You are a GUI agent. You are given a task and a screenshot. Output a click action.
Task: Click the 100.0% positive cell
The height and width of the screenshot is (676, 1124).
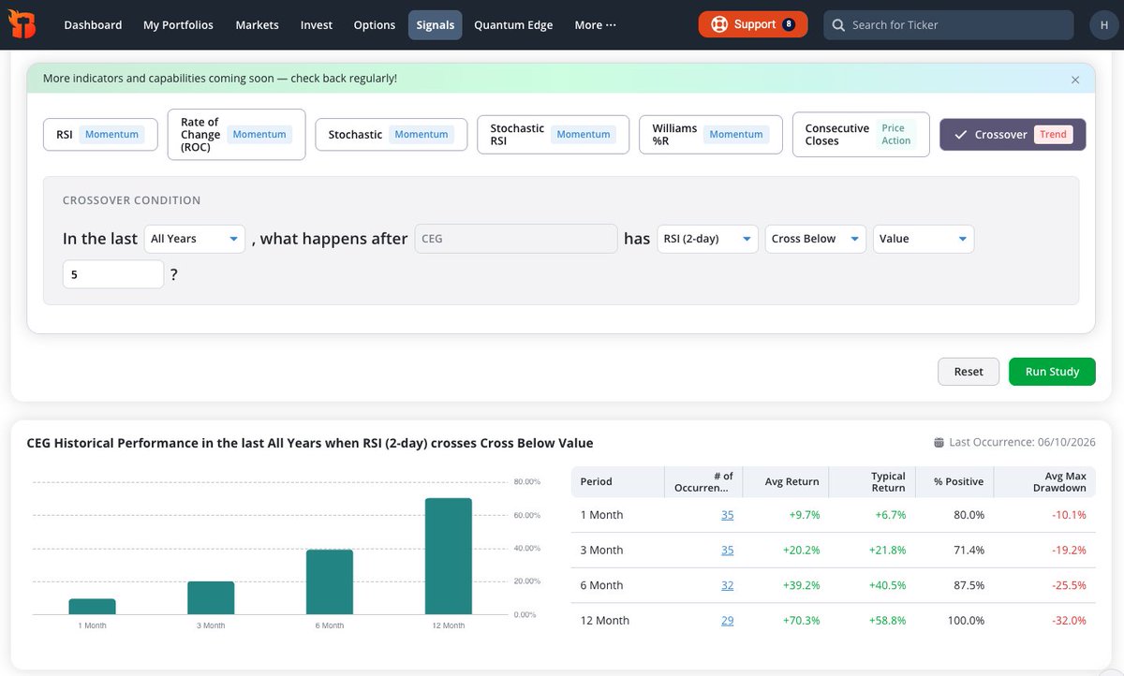click(x=967, y=621)
